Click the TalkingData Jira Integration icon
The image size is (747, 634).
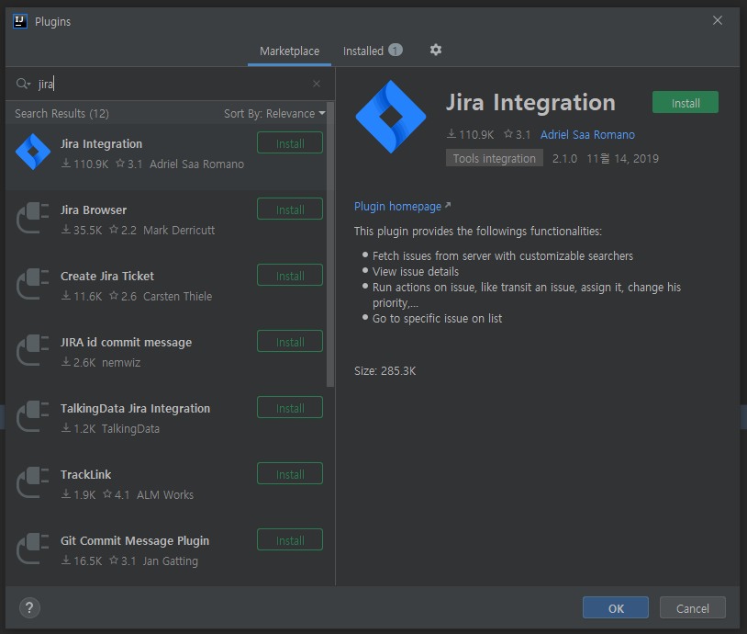tap(33, 416)
